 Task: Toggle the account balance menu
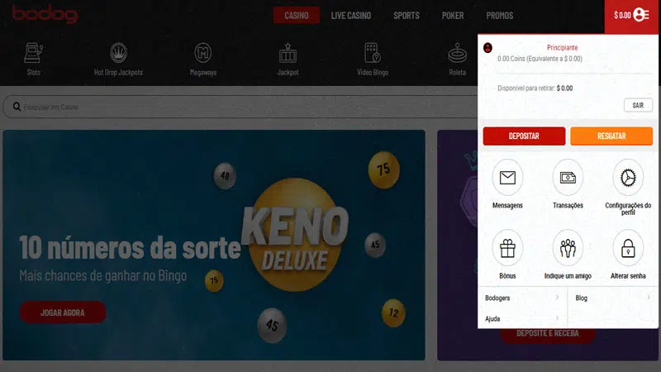632,15
